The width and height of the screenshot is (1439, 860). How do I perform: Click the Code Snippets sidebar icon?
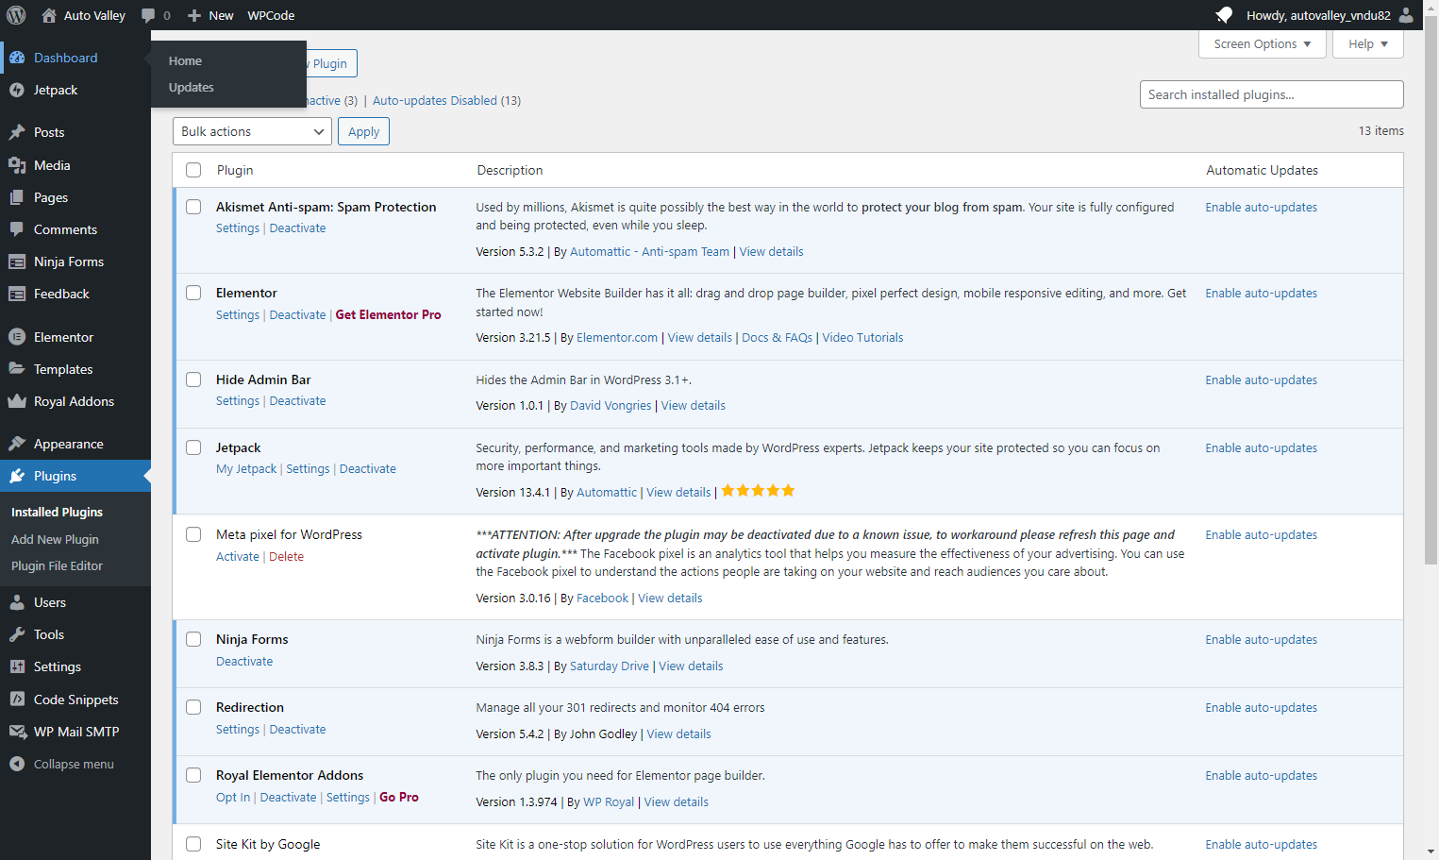(17, 700)
